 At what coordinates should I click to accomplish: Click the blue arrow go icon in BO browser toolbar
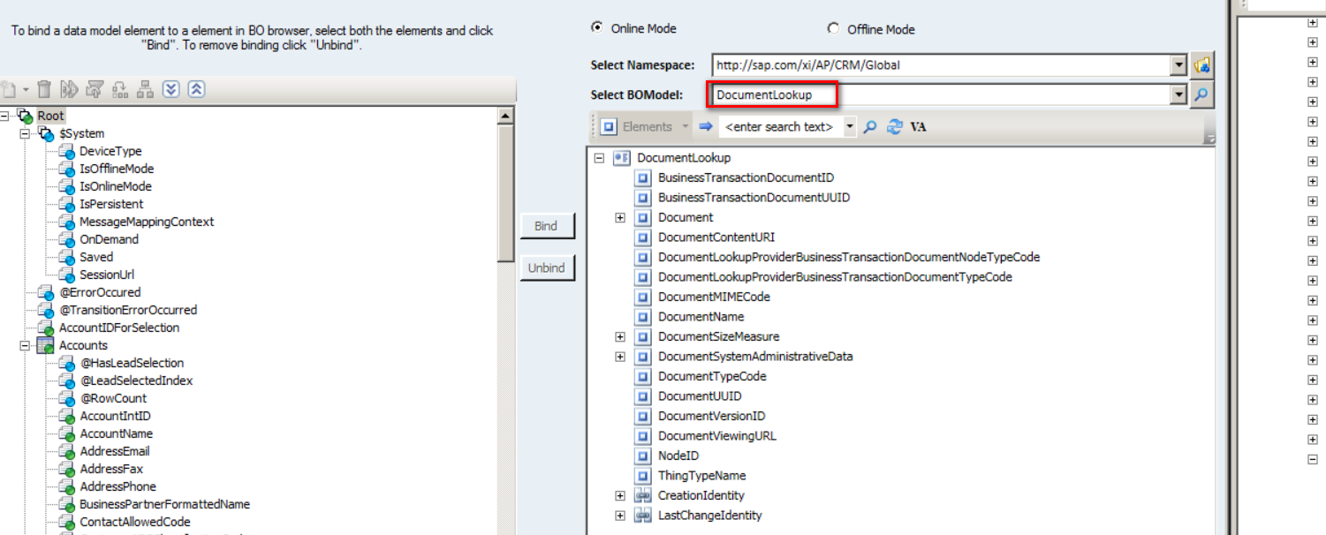click(705, 126)
